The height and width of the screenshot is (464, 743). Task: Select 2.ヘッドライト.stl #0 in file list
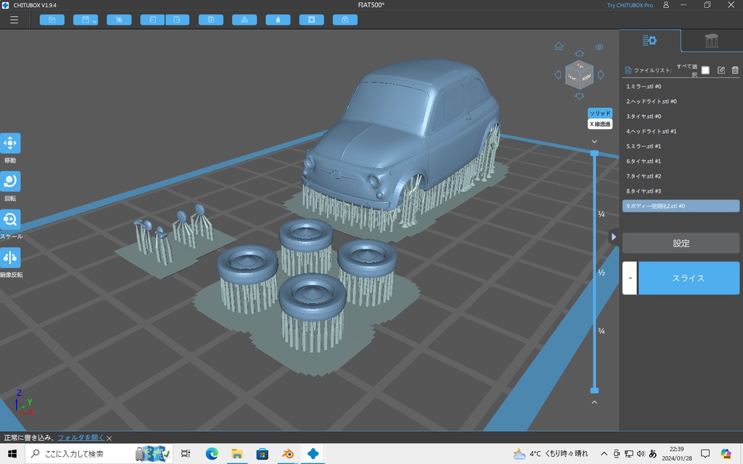681,101
